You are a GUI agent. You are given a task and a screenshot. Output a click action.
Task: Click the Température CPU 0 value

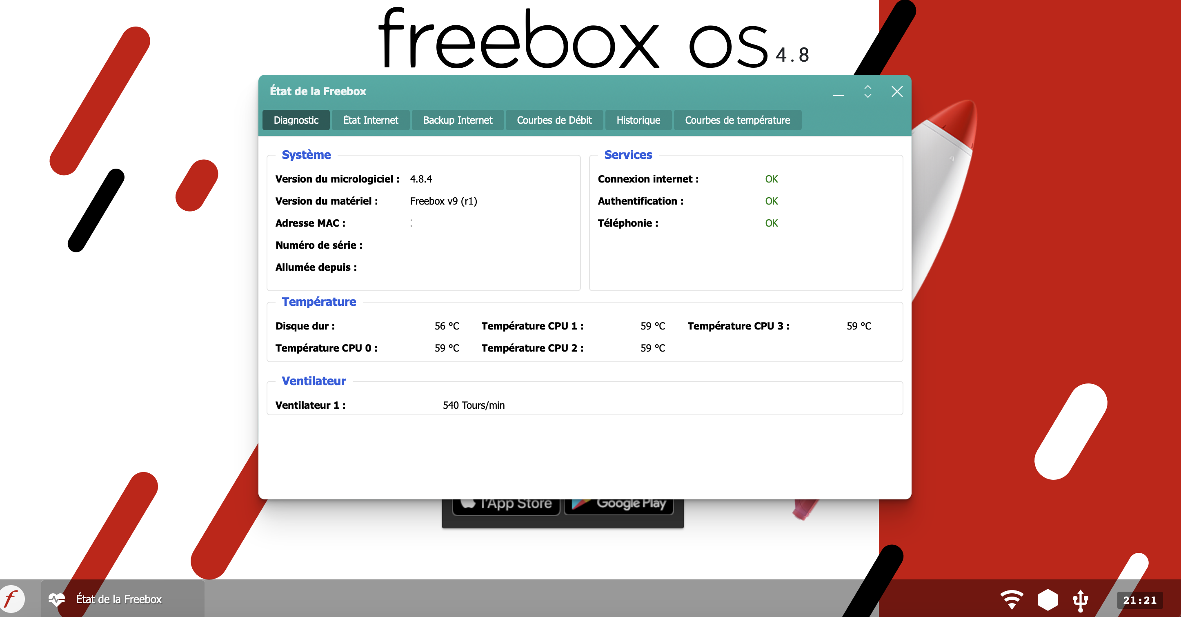pos(447,348)
